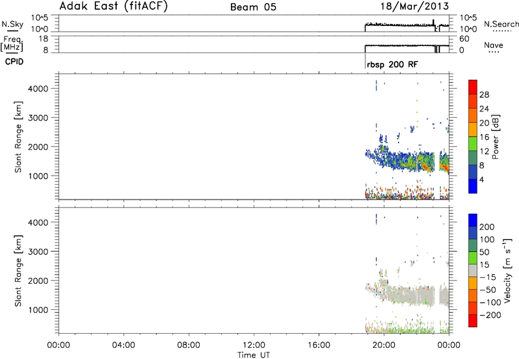This screenshot has width=519, height=359.
Task: Select the 'Beam 05' heading text
Action: pos(253,7)
